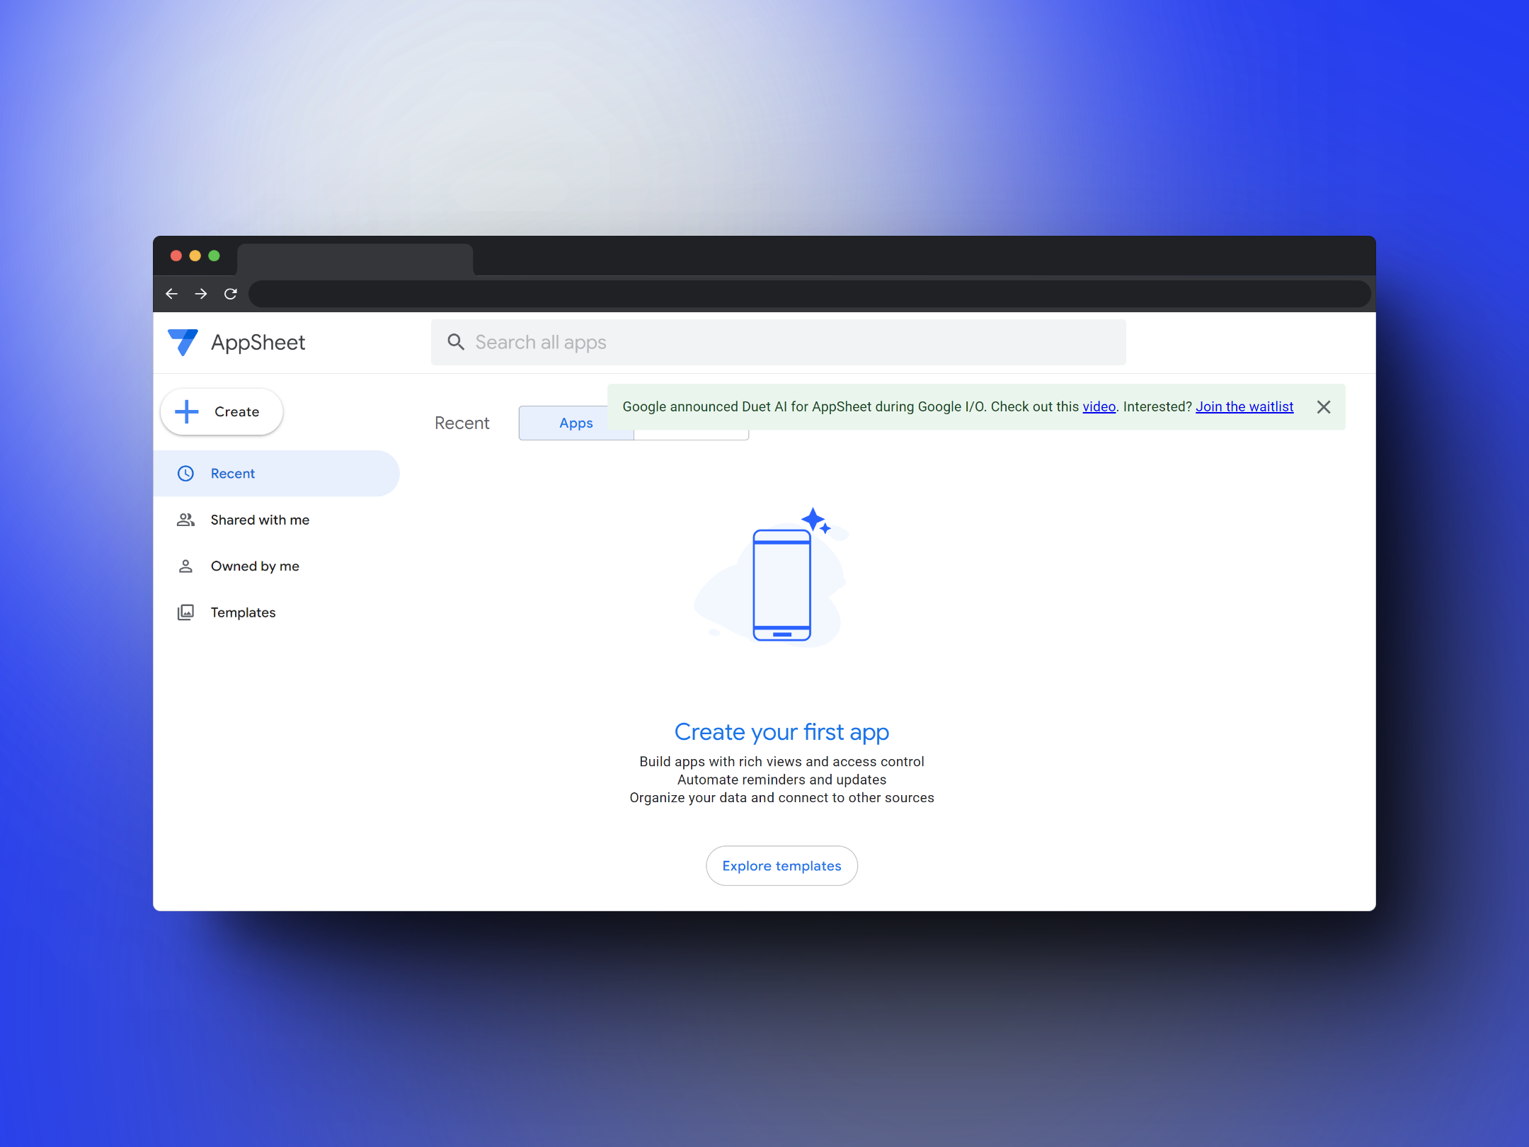Click the Create your first app heading
1529x1147 pixels.
point(781,732)
